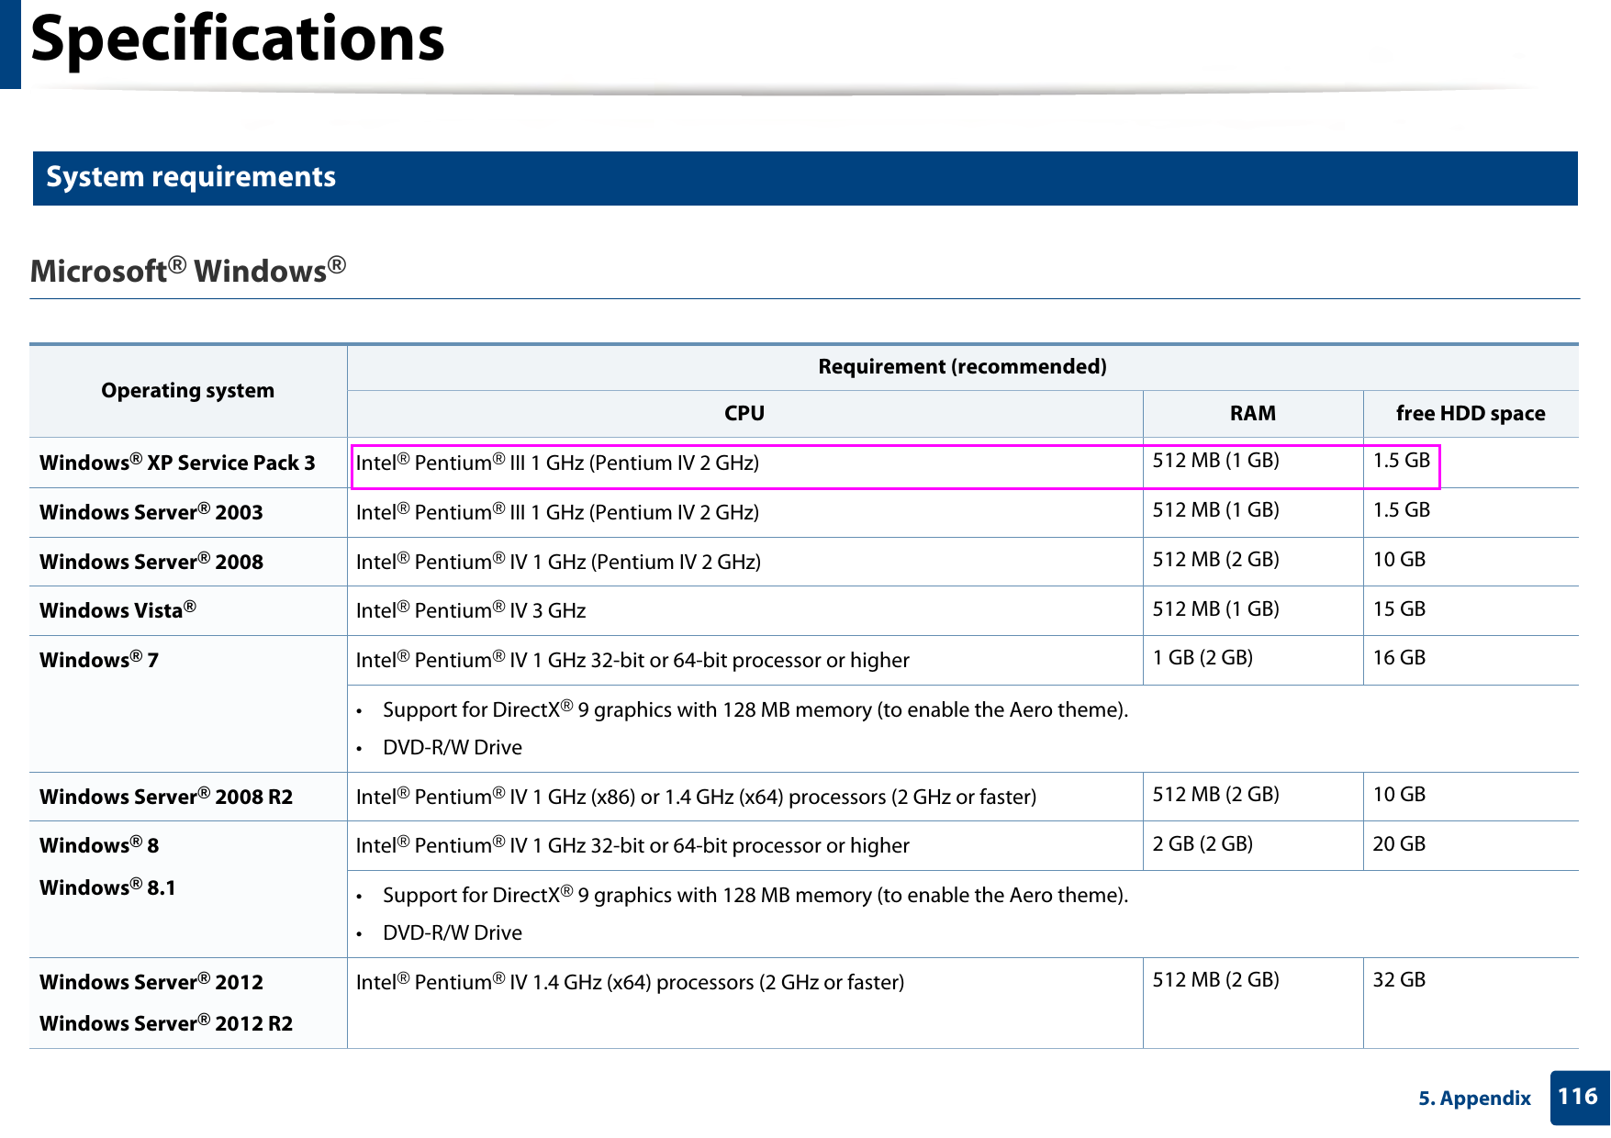Image resolution: width=1611 pixels, height=1138 pixels.
Task: Click the "Specifications" page title
Action: coord(238,39)
